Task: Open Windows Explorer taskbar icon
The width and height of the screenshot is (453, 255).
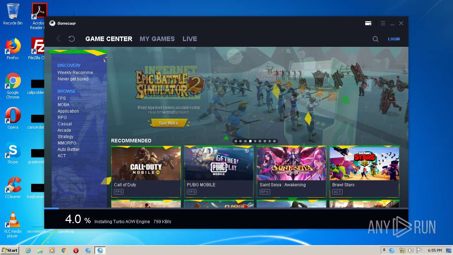Action: click(x=40, y=250)
